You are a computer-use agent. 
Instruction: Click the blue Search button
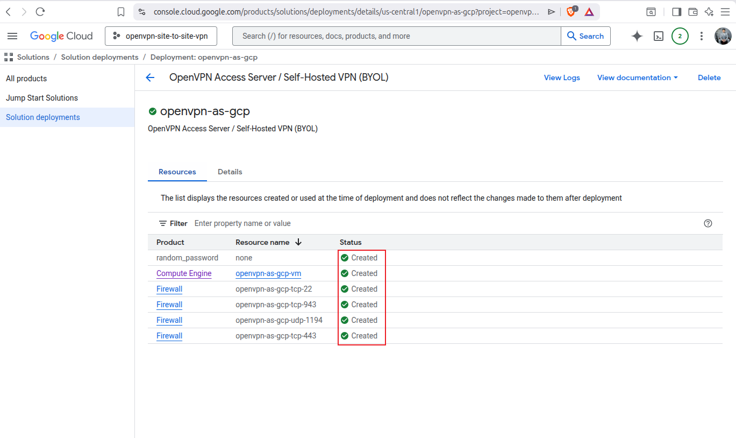pos(585,36)
